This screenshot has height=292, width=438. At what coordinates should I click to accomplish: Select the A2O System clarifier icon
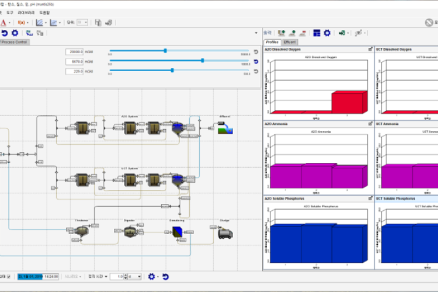[178, 128]
